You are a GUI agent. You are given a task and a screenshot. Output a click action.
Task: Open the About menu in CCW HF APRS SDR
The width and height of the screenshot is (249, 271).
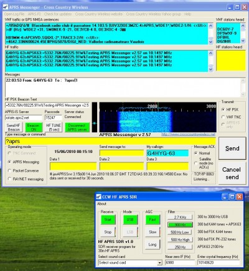[x=101, y=204]
